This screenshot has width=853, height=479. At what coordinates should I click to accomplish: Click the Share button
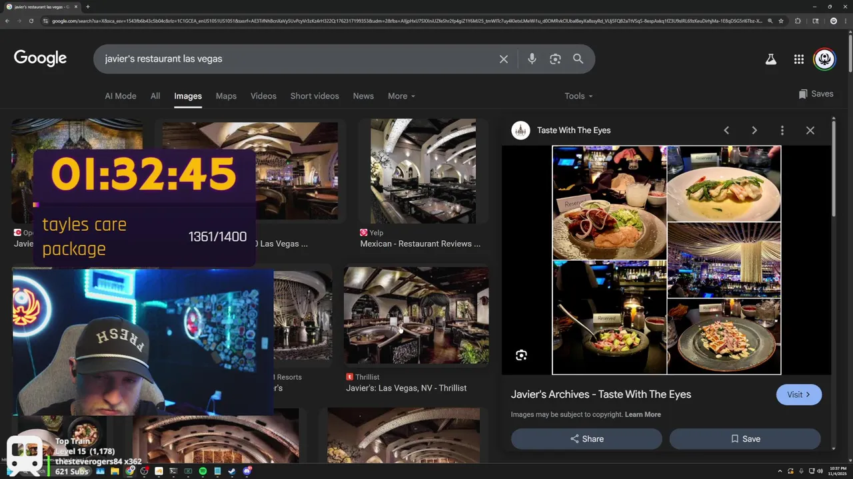click(586, 439)
